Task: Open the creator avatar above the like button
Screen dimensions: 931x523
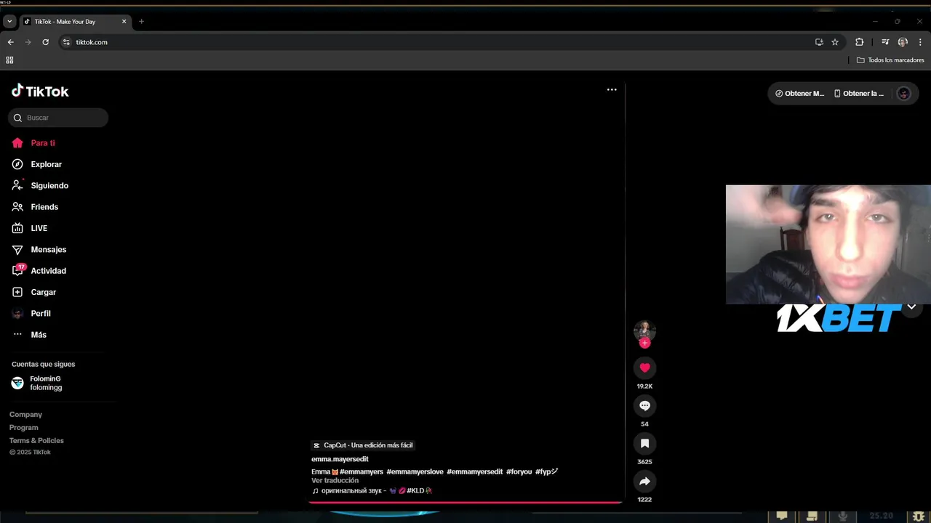Action: [x=644, y=331]
